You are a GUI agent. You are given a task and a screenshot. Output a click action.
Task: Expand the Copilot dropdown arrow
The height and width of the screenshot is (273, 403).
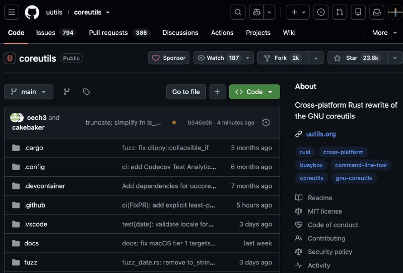pos(270,12)
